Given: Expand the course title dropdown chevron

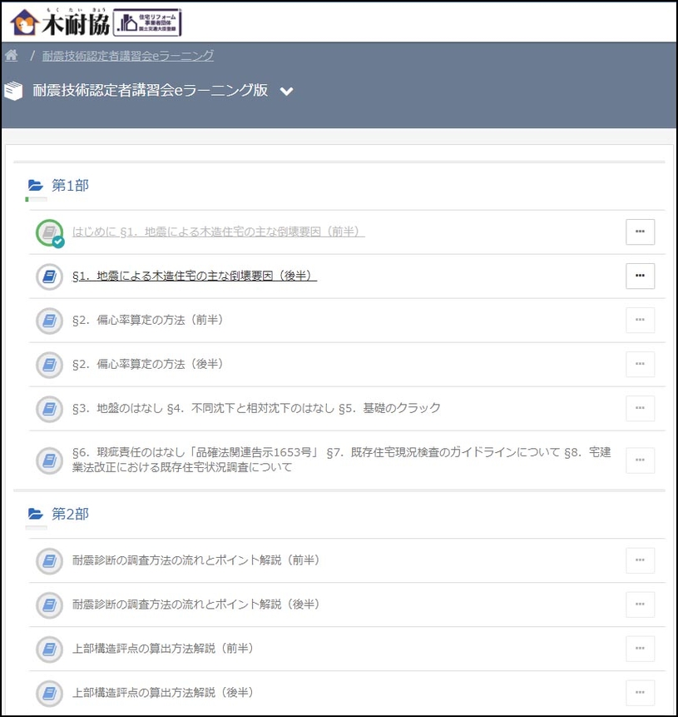Looking at the screenshot, I should pos(287,92).
